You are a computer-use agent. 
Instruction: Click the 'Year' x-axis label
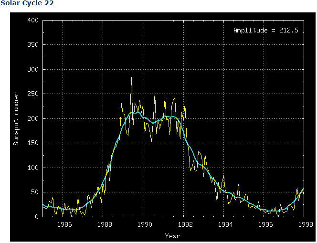[172, 236]
